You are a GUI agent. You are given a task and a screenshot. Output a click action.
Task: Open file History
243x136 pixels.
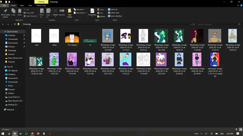(101, 16)
